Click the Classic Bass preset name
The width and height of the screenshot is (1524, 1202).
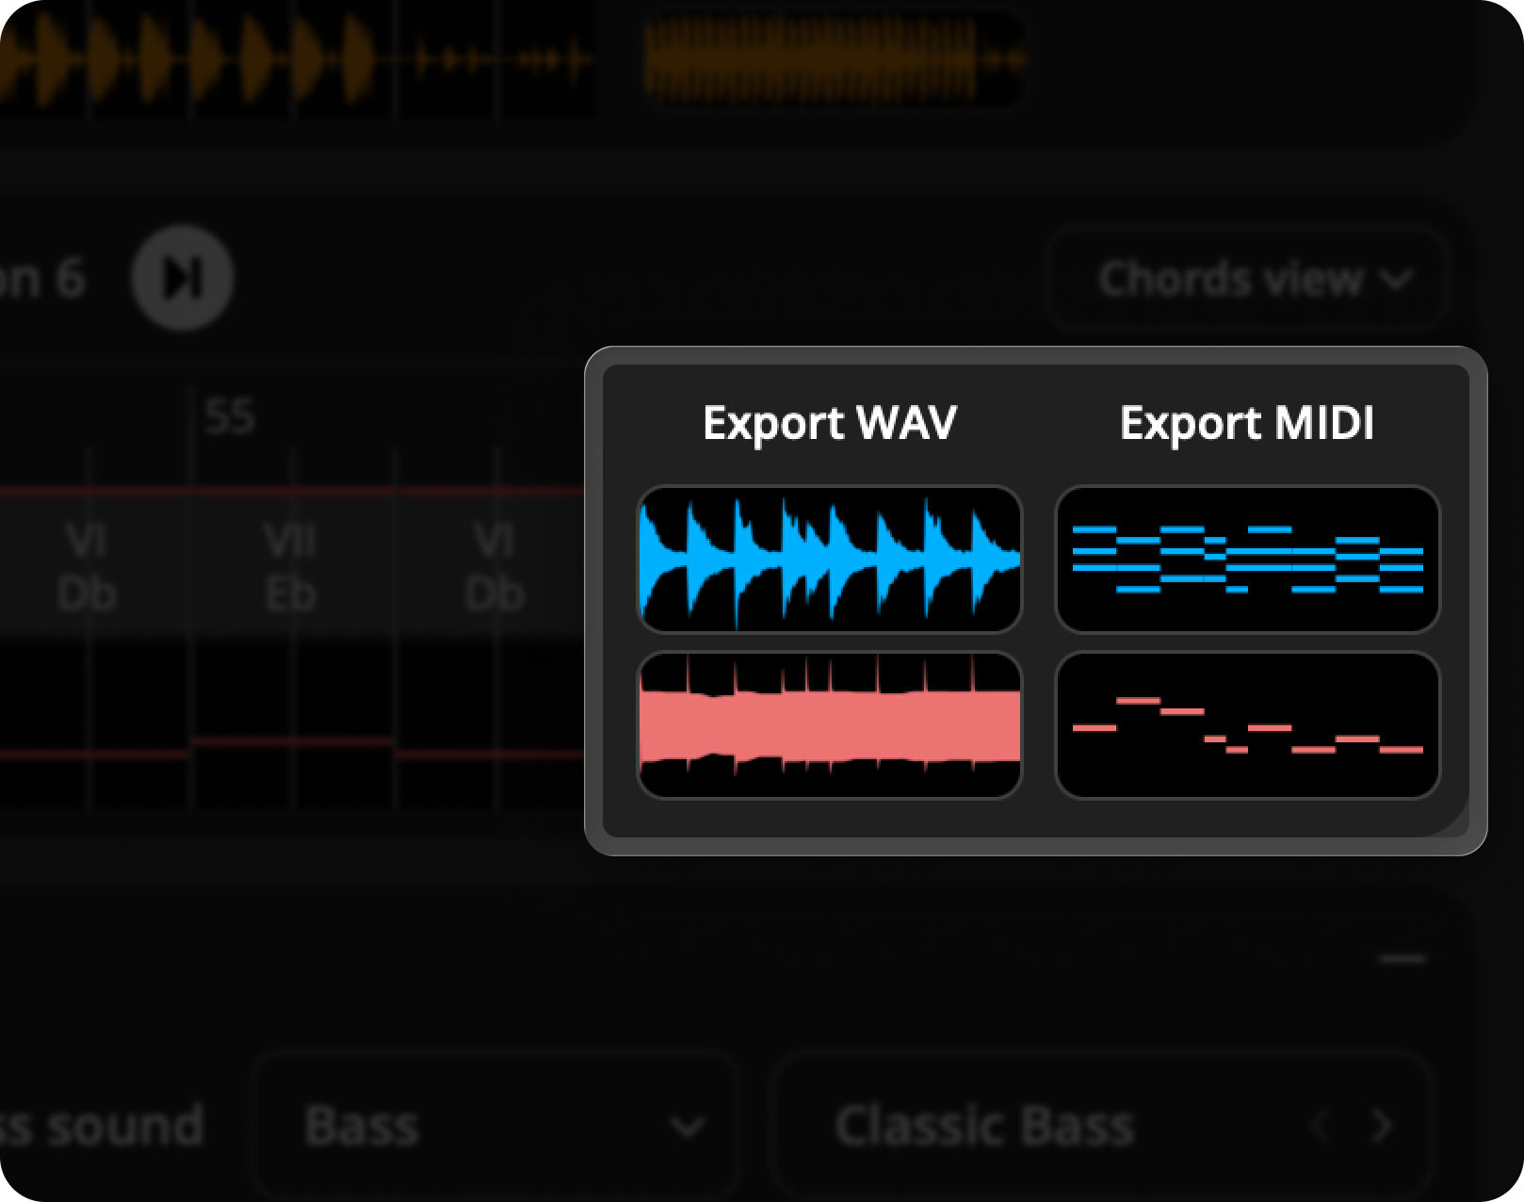click(984, 1126)
